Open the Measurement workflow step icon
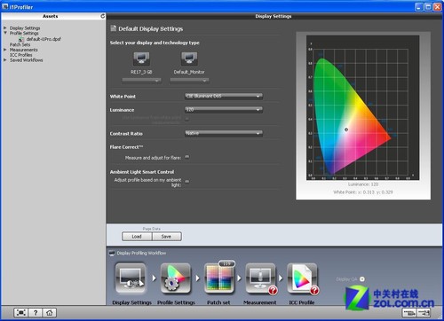This screenshot has height=321, width=444. click(260, 278)
